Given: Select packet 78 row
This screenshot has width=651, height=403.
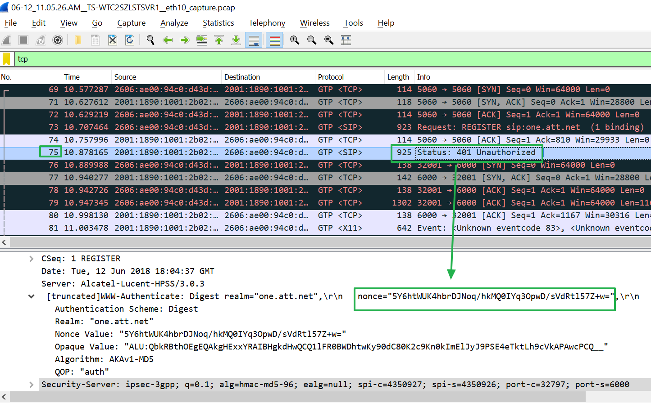Looking at the screenshot, I should (325, 190).
